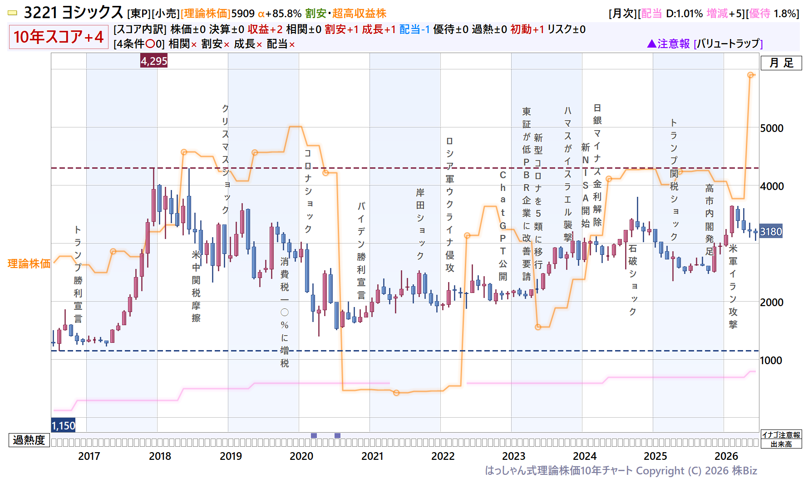Click the イナゴ注意報 label
Viewport: 808px width, 478px height.
pos(781,435)
